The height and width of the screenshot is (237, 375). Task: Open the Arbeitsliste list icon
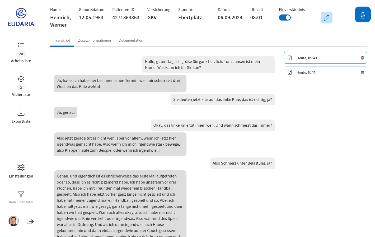point(21,45)
